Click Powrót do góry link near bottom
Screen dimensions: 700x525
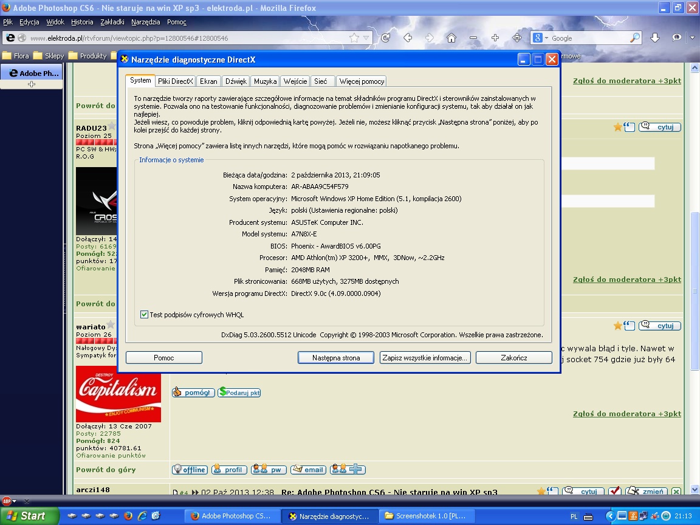[x=106, y=470]
